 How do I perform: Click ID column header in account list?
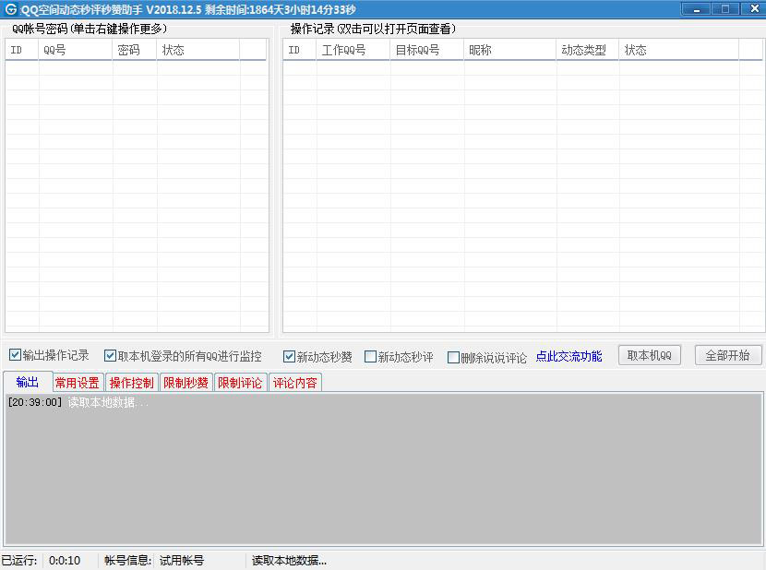[21, 50]
